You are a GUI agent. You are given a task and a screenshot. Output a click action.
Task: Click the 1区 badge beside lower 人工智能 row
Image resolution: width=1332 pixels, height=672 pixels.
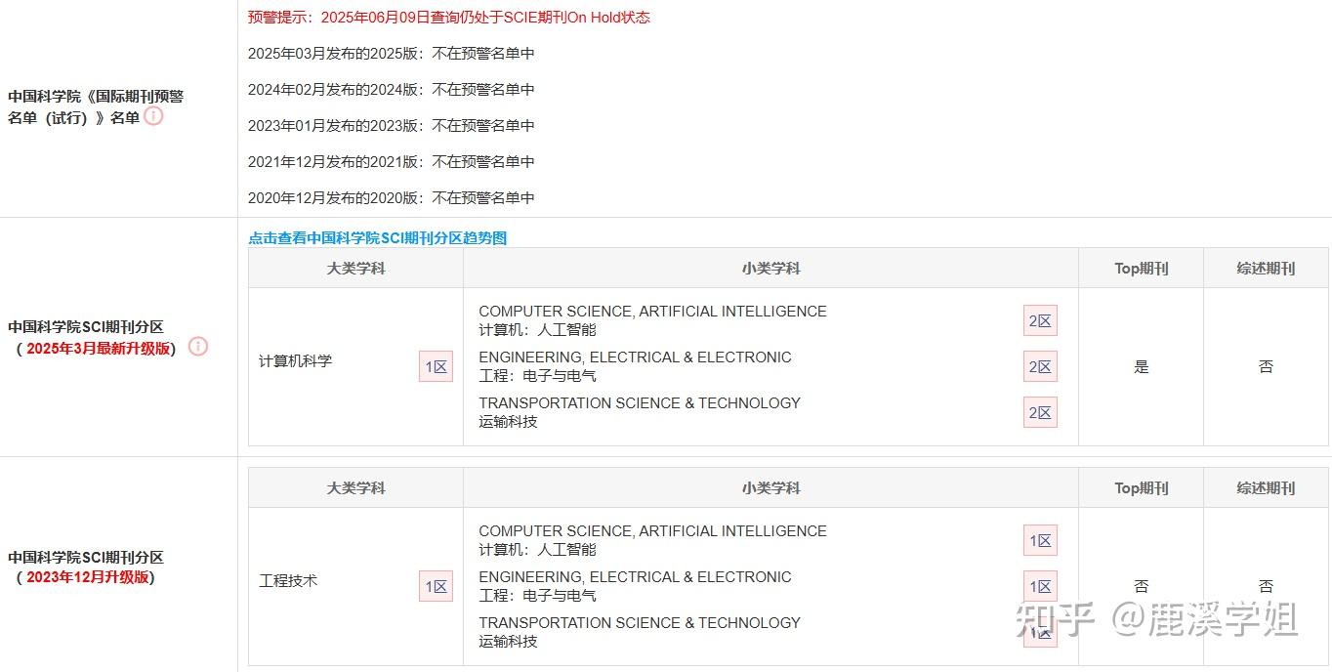pos(1040,539)
